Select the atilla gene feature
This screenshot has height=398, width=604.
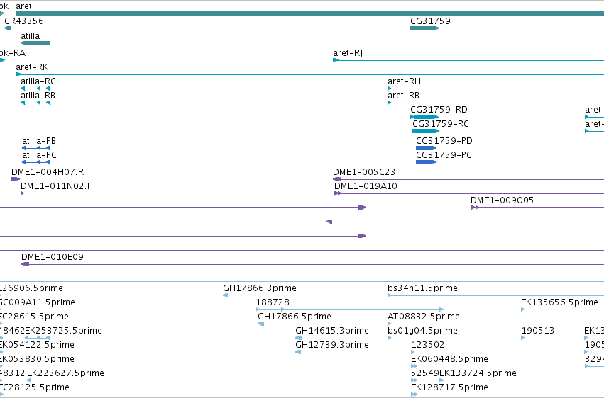[35, 43]
